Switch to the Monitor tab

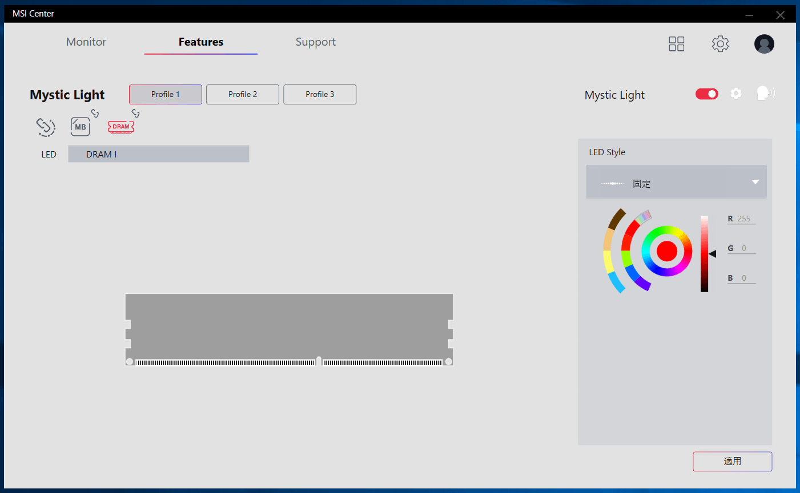coord(86,42)
